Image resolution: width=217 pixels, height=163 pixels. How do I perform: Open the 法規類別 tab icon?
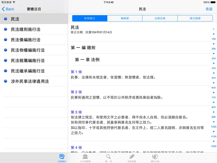click(x=62, y=156)
